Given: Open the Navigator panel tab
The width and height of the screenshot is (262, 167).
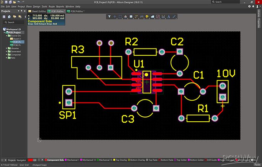Looking at the screenshot, I should pos(21,160).
